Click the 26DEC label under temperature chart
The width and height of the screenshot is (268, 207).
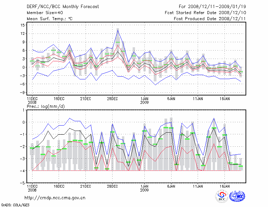tap(112, 99)
